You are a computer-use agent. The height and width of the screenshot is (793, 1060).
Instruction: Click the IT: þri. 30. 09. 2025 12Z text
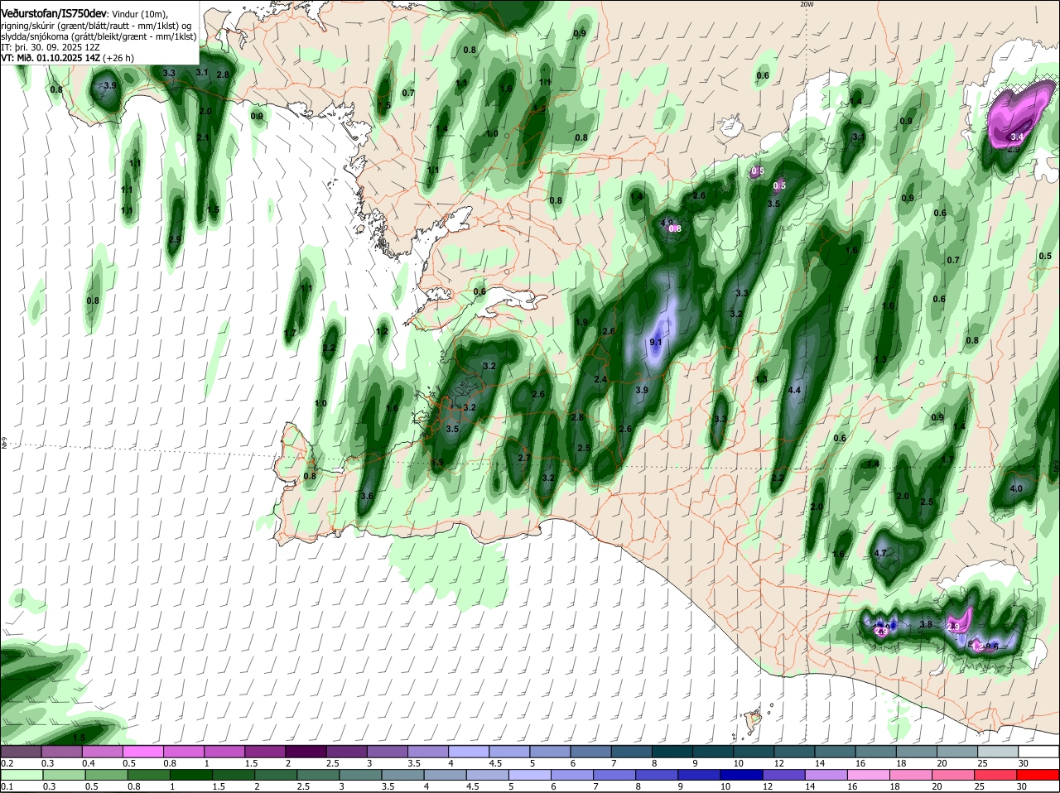51,47
